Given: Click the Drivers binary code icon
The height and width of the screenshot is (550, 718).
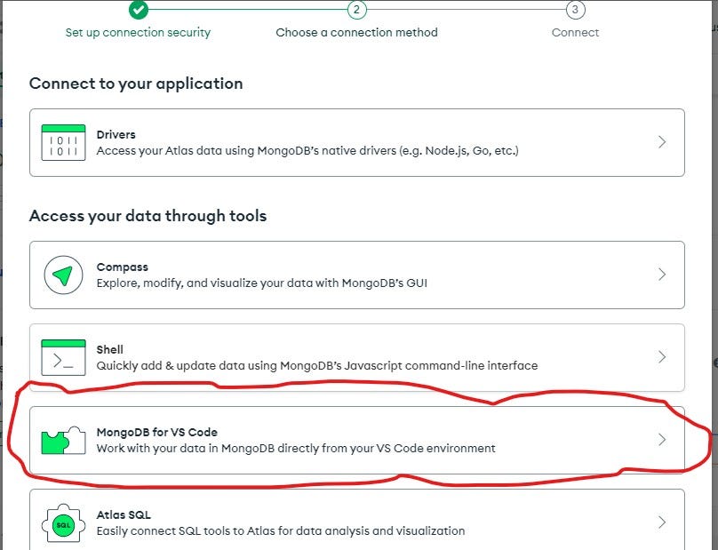Looking at the screenshot, I should 63,142.
